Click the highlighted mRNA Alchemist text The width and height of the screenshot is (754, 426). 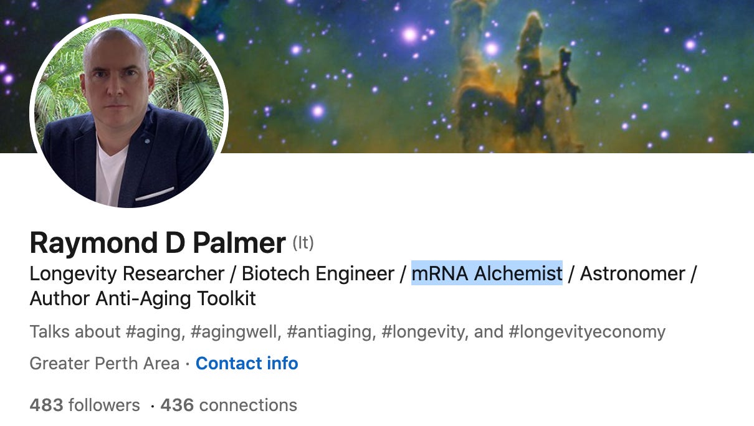tap(487, 273)
